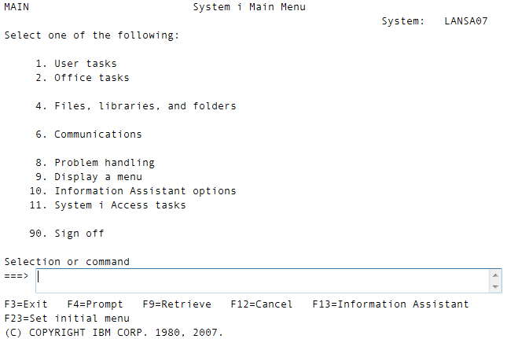Click the User tasks menu option
The image size is (507, 339).
tap(85, 64)
